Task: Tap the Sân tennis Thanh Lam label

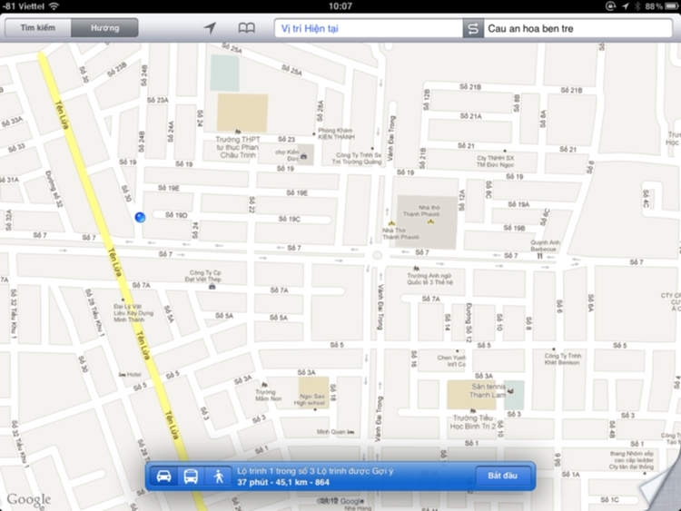Action: tap(489, 391)
